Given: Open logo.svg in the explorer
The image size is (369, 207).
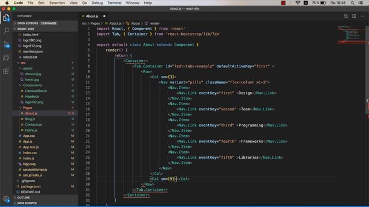Looking at the screenshot, I should tap(29, 164).
